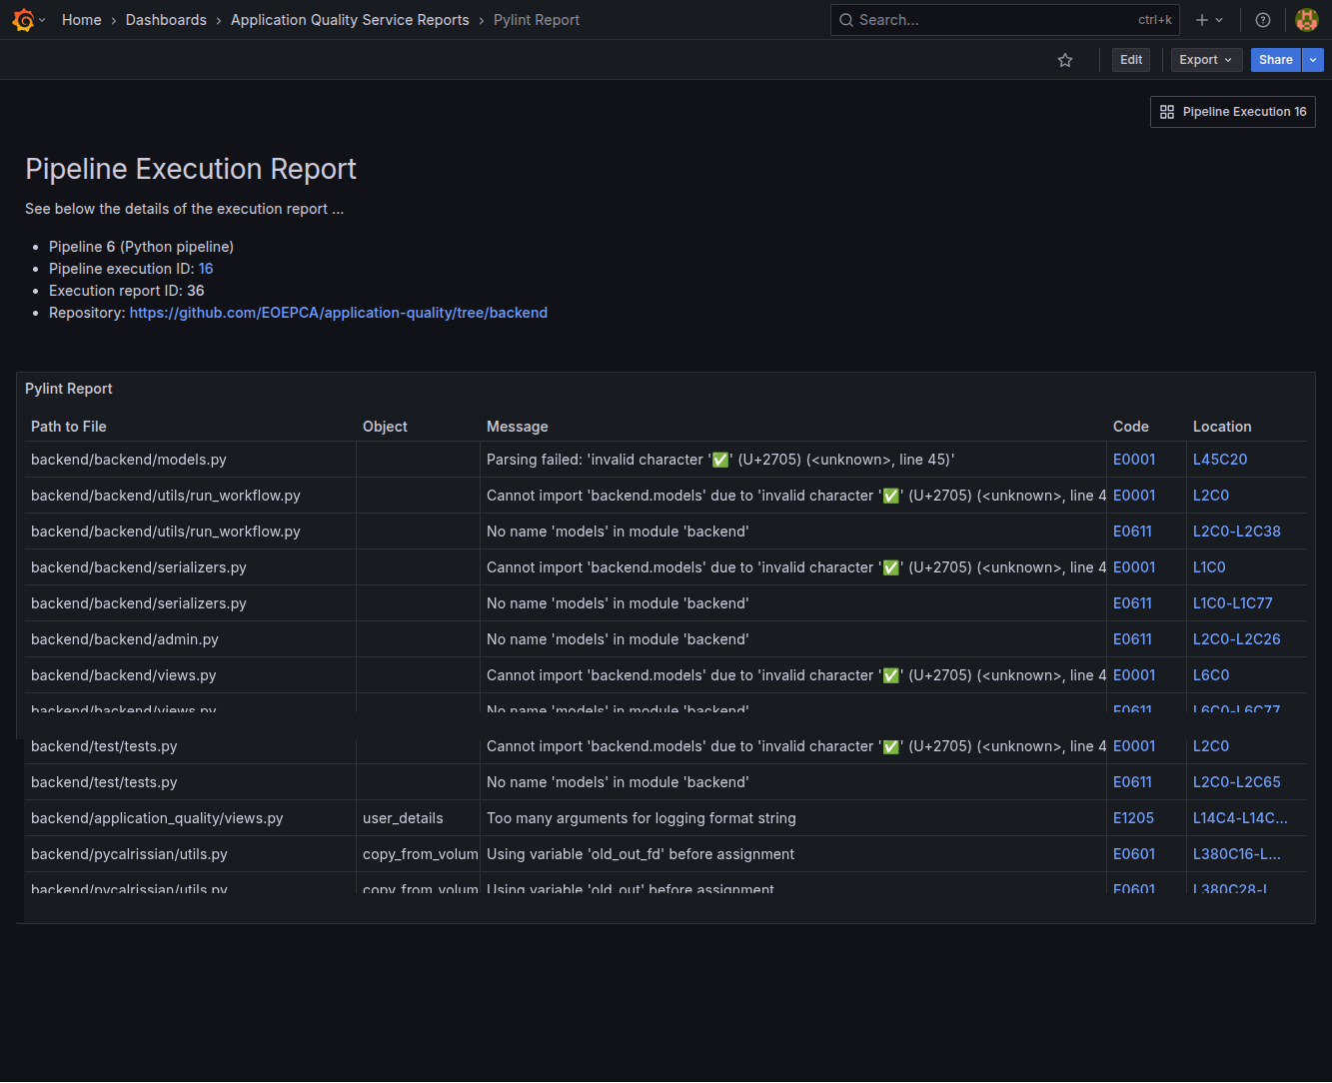The image size is (1332, 1083).
Task: Open the Pipeline Execution 16 dashboard link
Action: [x=1233, y=112]
